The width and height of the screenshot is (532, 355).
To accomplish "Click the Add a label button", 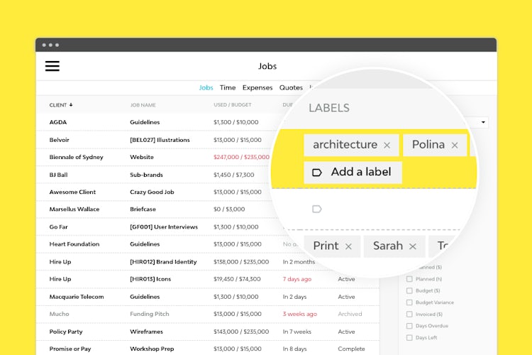I will pos(353,173).
